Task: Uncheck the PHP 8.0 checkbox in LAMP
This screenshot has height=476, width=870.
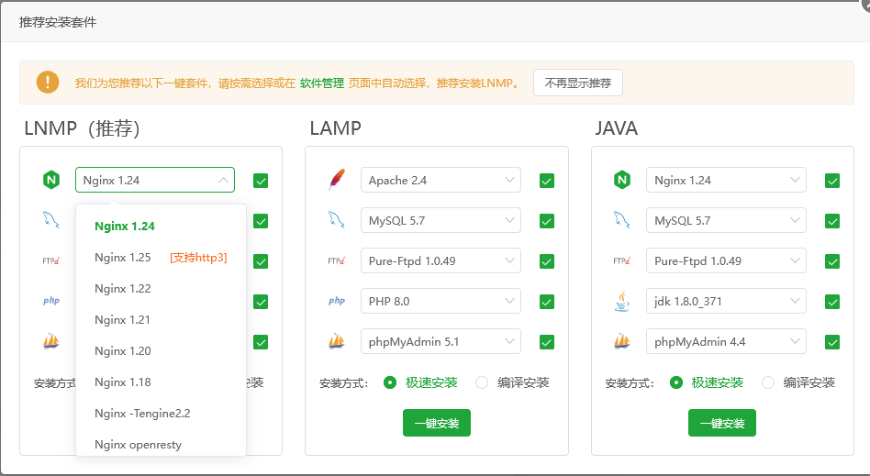Action: [547, 302]
